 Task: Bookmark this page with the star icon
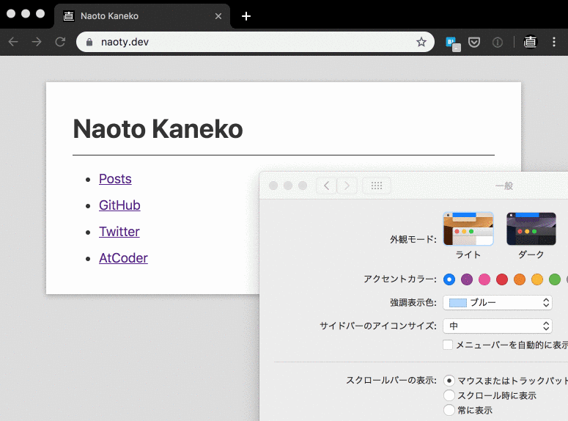421,42
